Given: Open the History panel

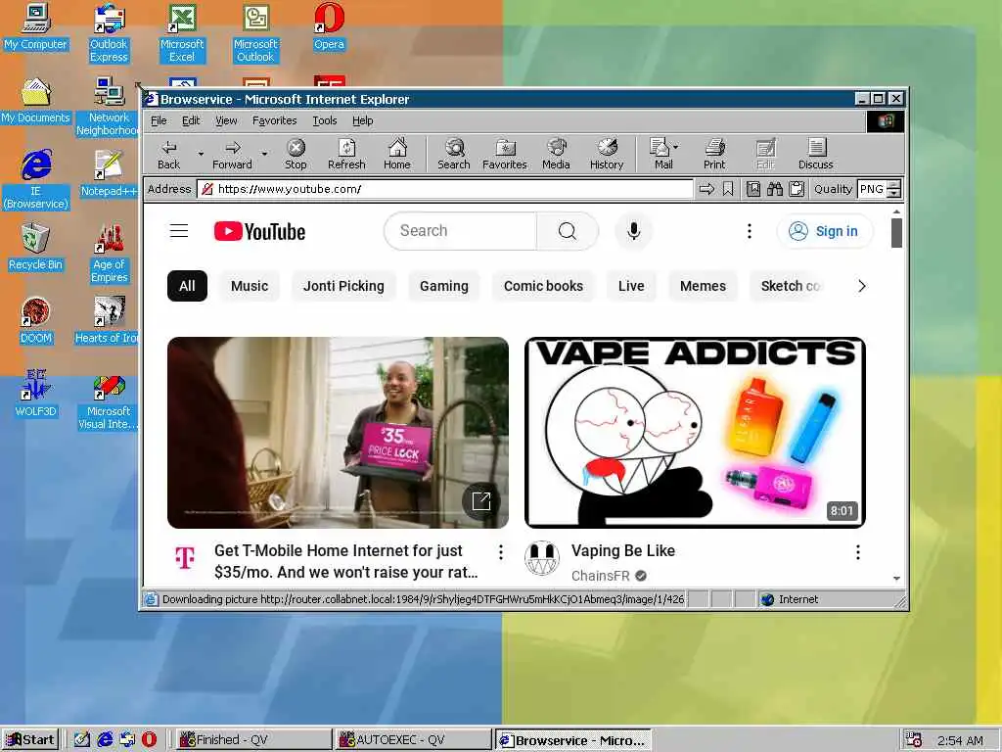Looking at the screenshot, I should (607, 155).
